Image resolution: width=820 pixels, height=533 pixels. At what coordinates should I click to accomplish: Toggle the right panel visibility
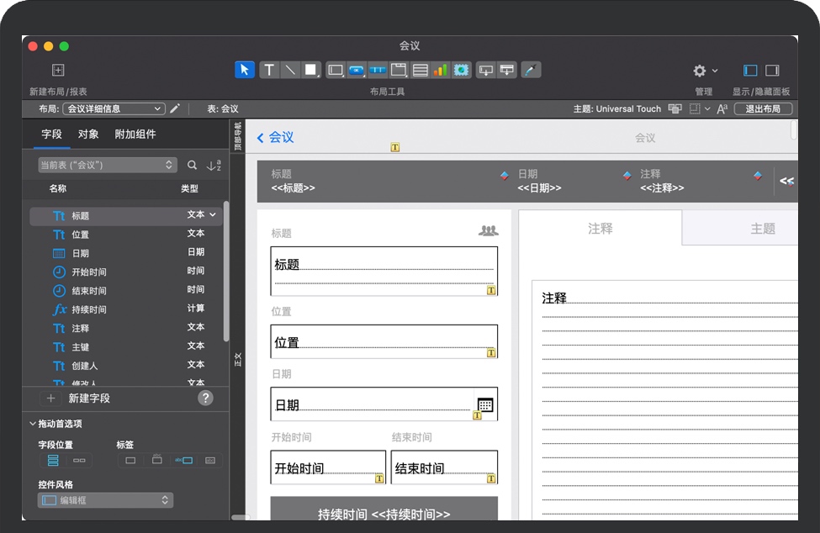pos(772,71)
